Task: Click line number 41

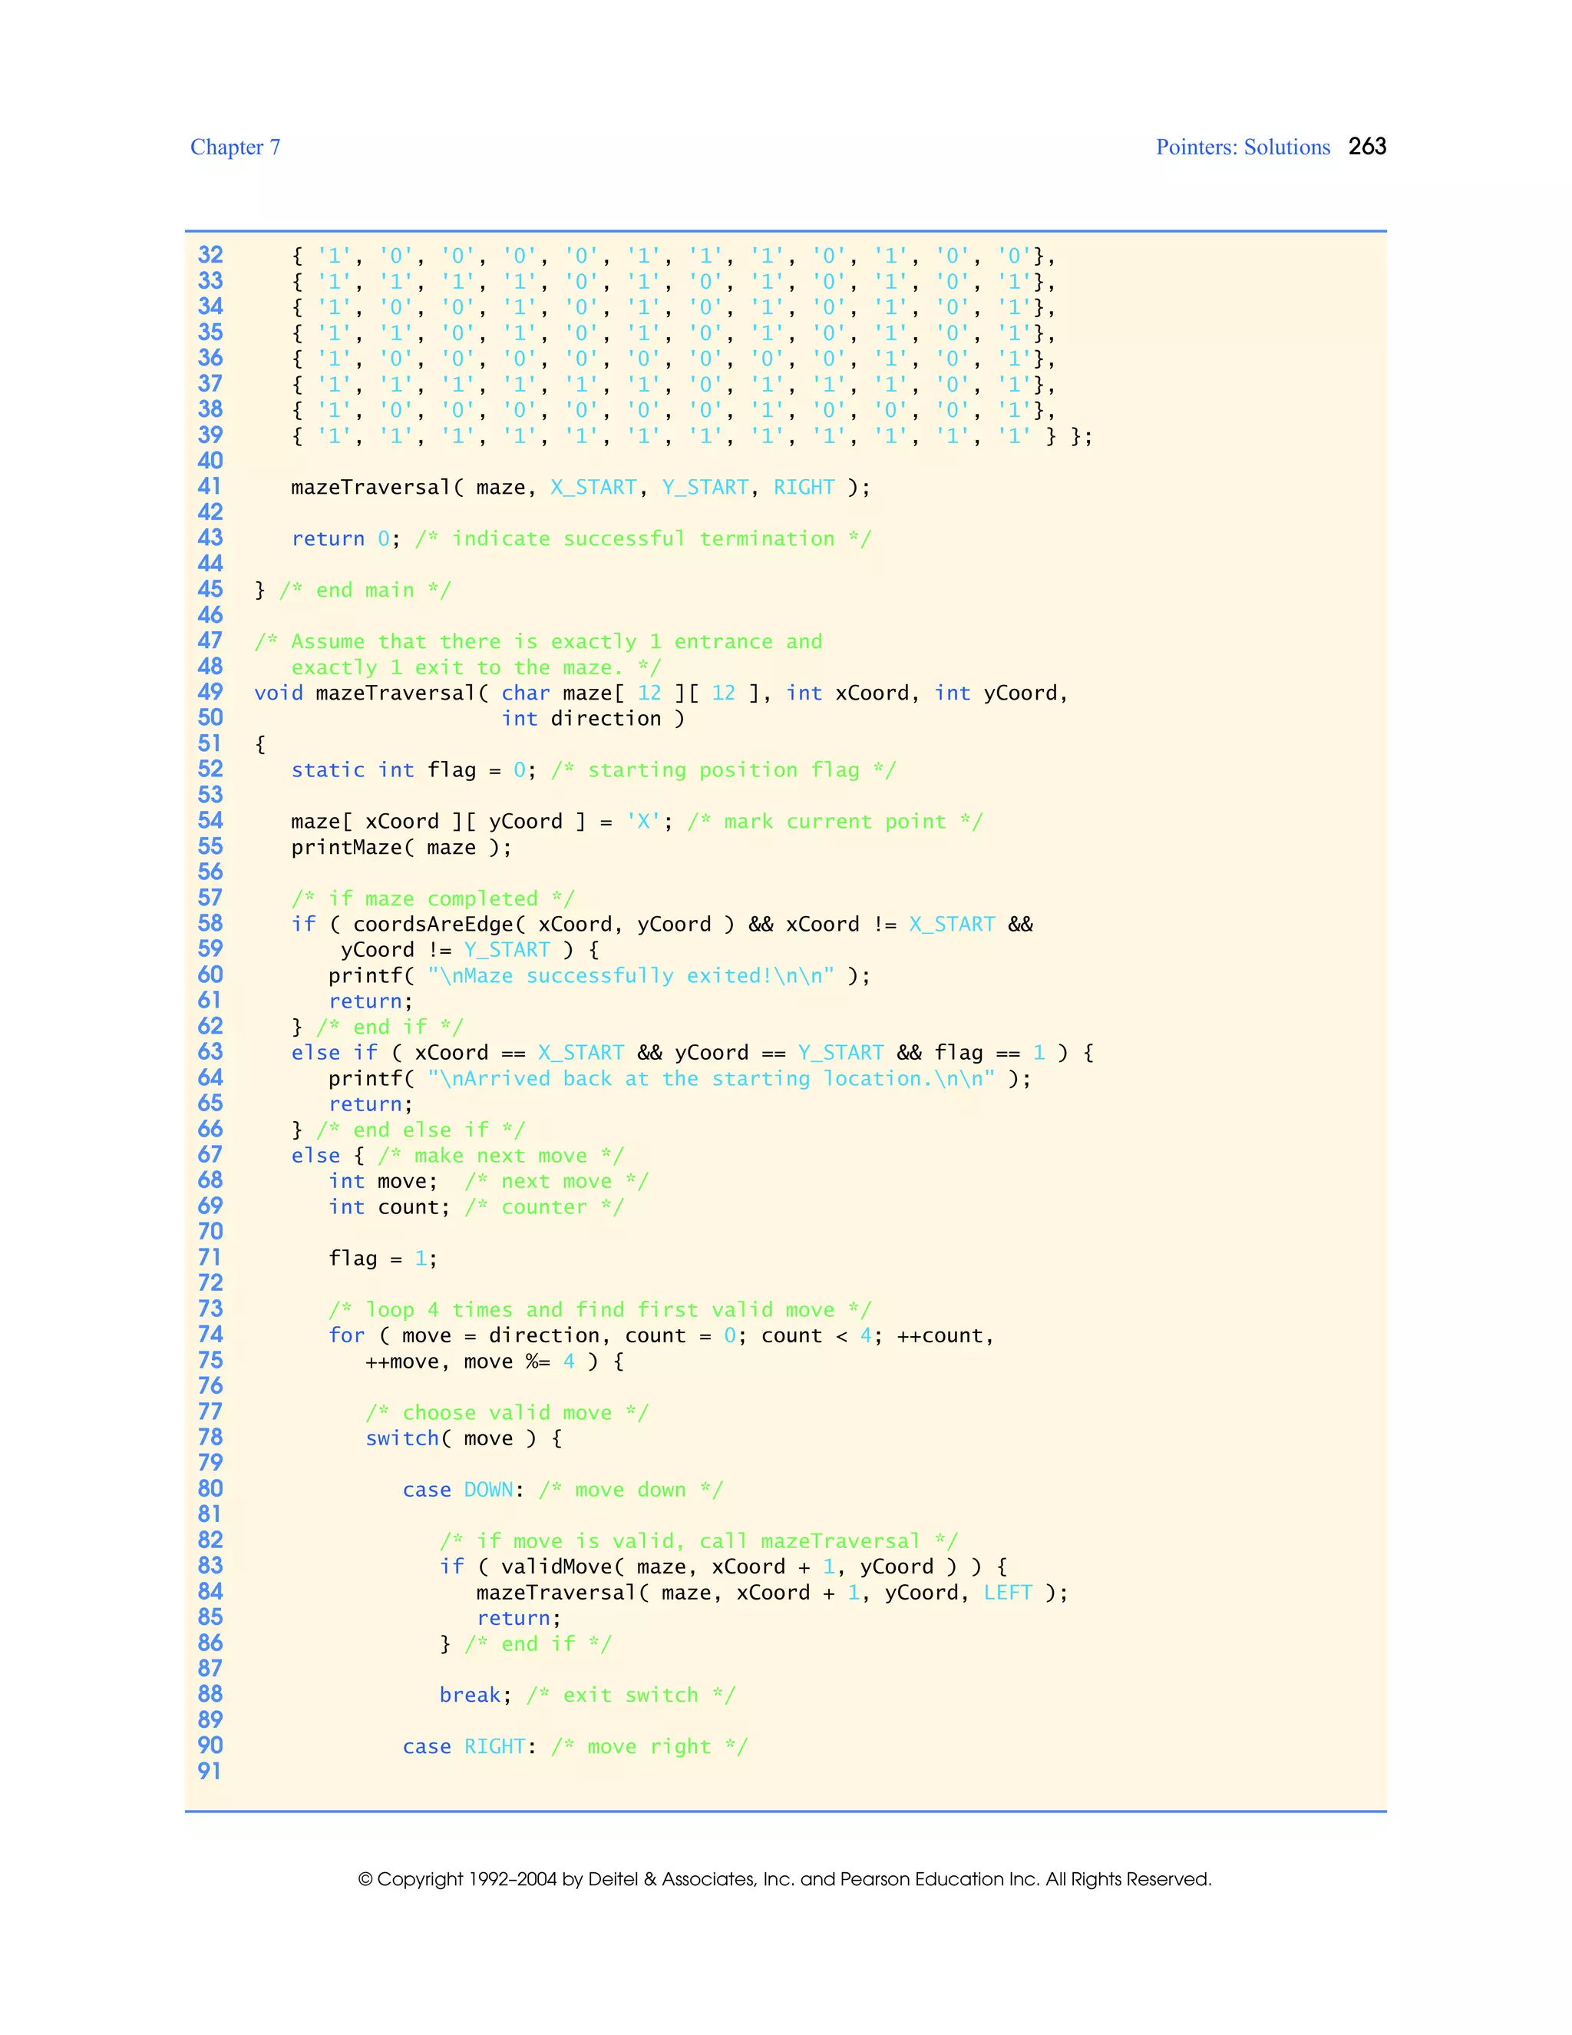Action: click(210, 486)
